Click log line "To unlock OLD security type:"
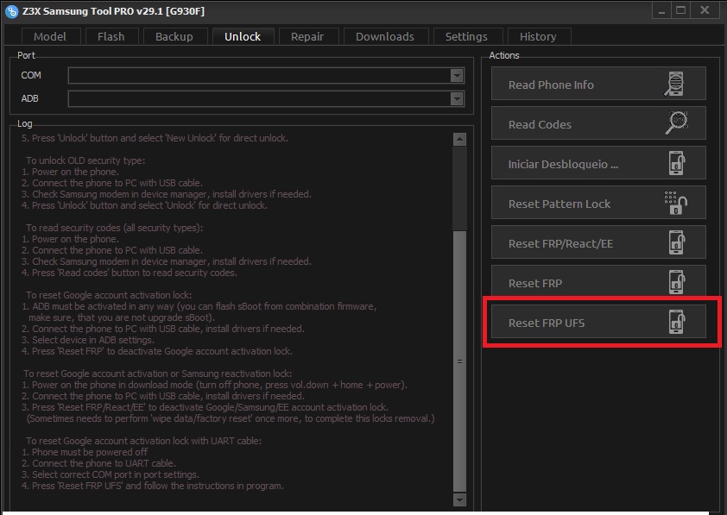Image resolution: width=727 pixels, height=515 pixels. [x=85, y=160]
